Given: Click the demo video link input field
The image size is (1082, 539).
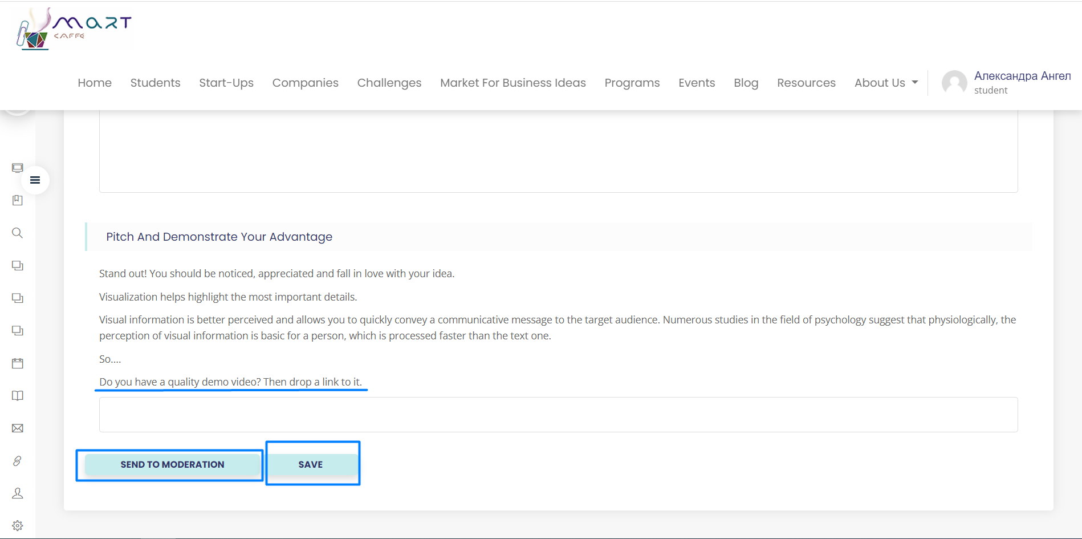Looking at the screenshot, I should click(x=559, y=415).
